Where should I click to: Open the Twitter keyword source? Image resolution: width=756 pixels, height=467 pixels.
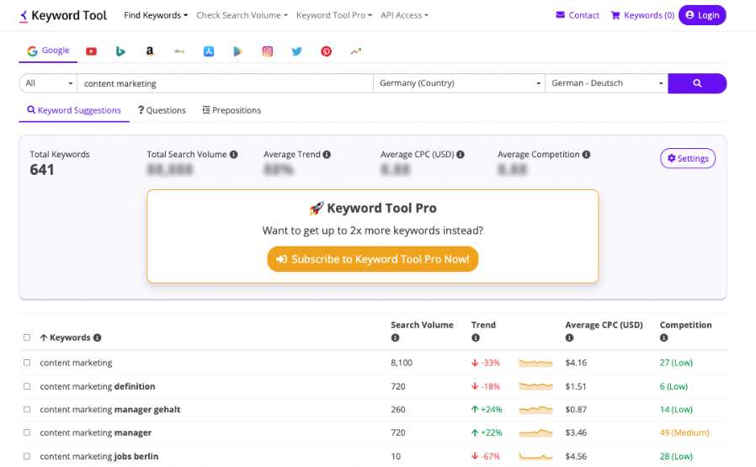pyautogui.click(x=297, y=51)
